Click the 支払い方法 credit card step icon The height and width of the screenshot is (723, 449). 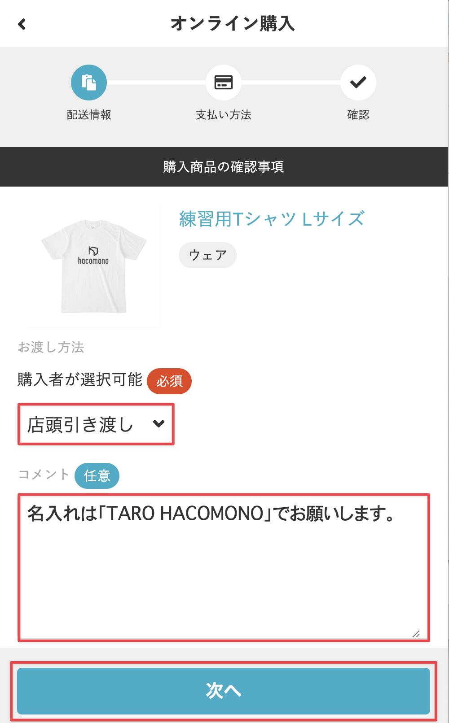tap(224, 83)
